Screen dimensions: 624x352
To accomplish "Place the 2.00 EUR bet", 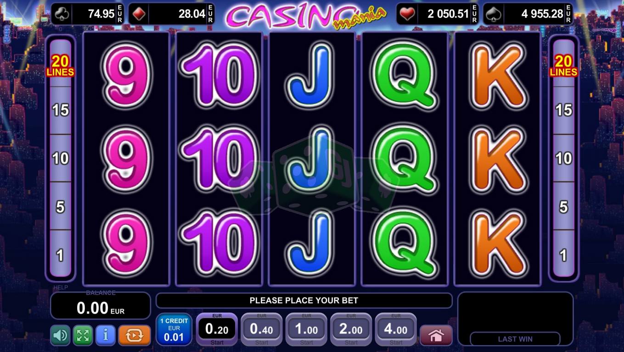I will (x=351, y=330).
